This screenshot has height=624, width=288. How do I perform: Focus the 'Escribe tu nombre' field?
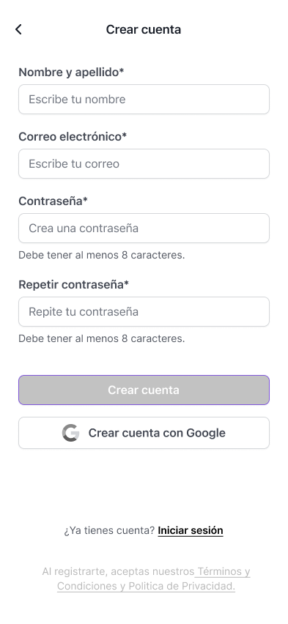144,99
